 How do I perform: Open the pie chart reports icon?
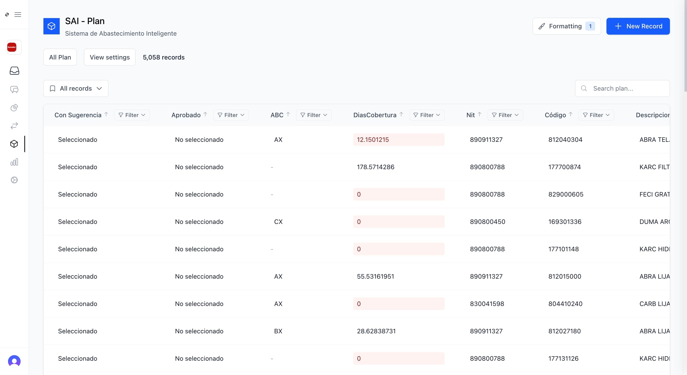tap(14, 107)
